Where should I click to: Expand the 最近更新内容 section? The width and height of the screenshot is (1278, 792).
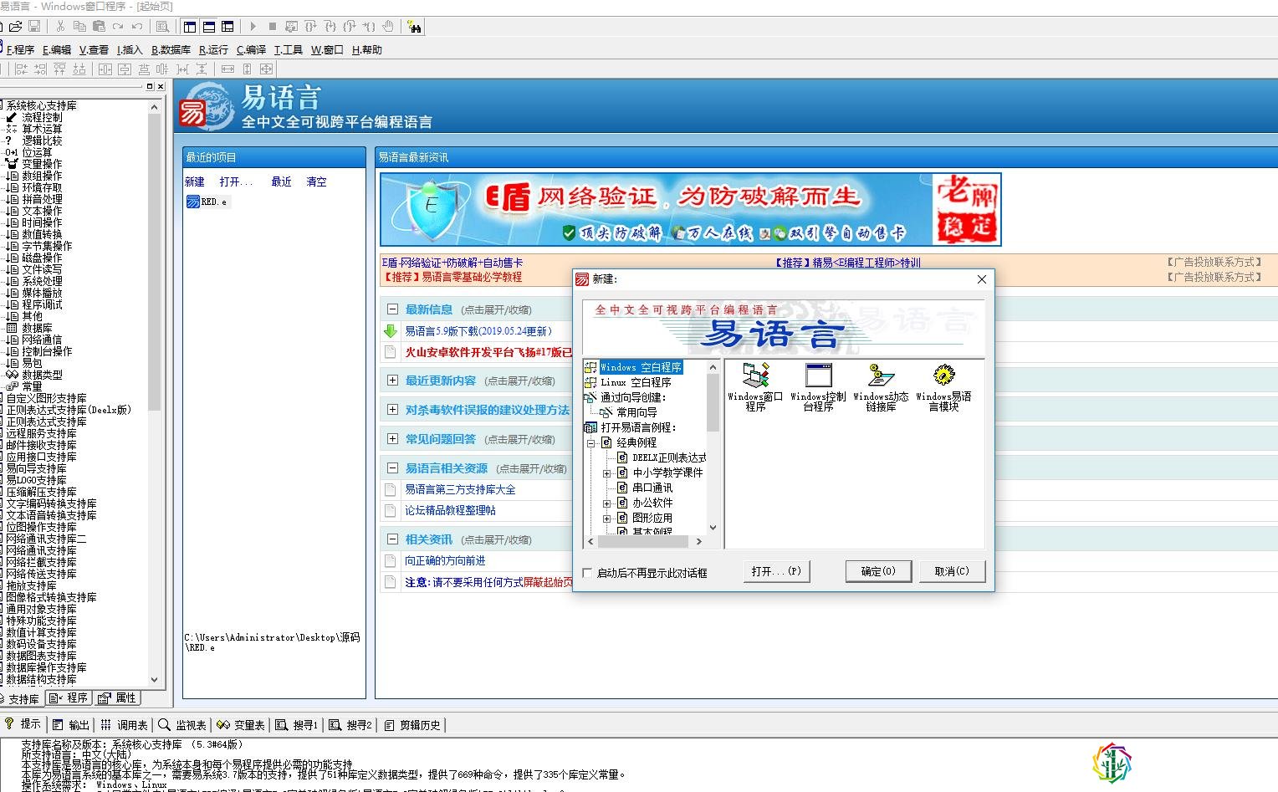point(391,381)
